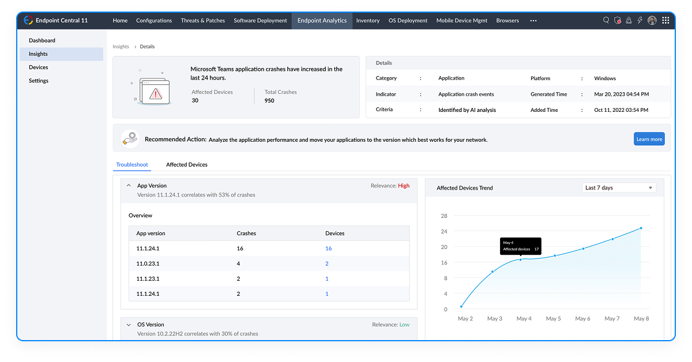Click the Category value 'Application'

point(452,78)
